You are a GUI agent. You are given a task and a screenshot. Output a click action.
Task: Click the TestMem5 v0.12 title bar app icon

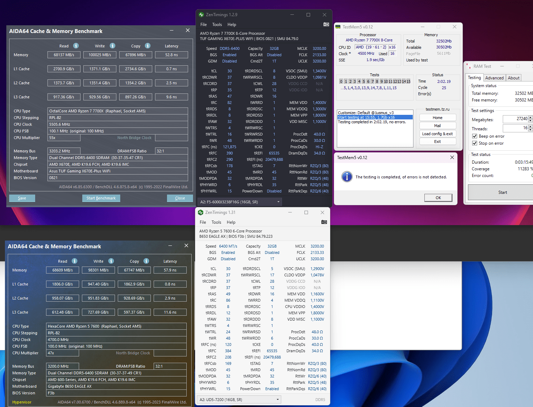pyautogui.click(x=338, y=27)
